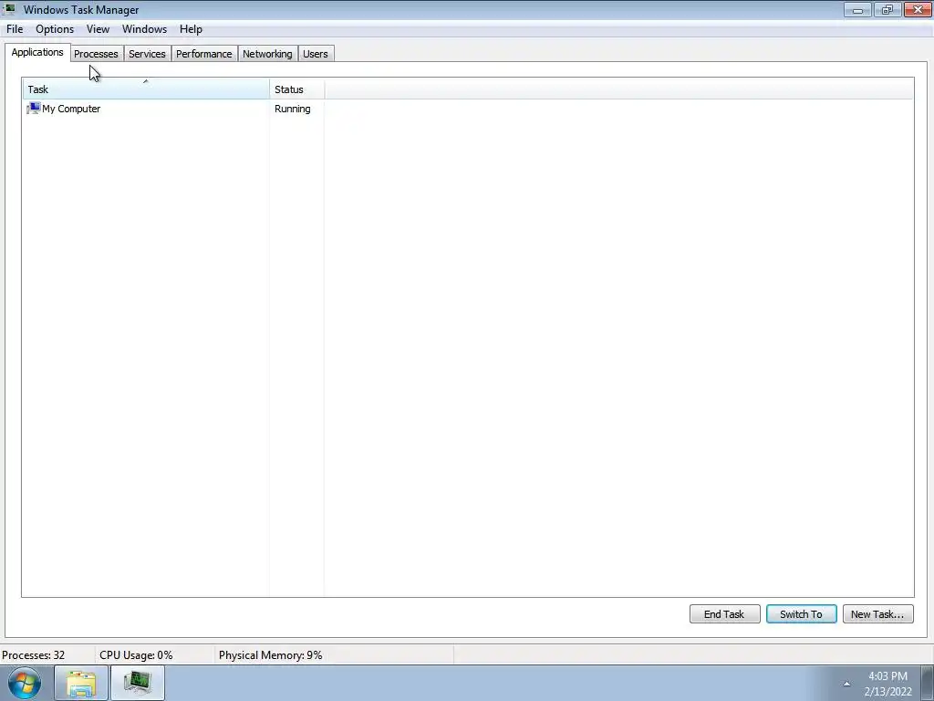The width and height of the screenshot is (934, 701).
Task: Restore down the Task Manager window
Action: click(887, 9)
